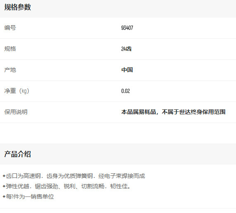This screenshot has height=213, width=236.
Task: Click the 0.02 net weight value
Action: point(126,91)
